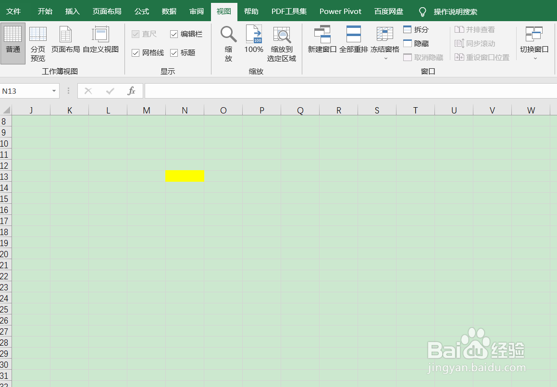Toggle the Formula Bar (编辑栏) checkbox
This screenshot has height=387, width=557.
point(173,34)
